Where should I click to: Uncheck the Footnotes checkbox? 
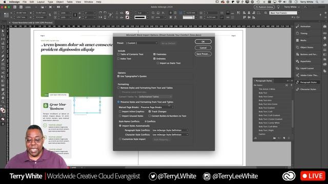154,54
